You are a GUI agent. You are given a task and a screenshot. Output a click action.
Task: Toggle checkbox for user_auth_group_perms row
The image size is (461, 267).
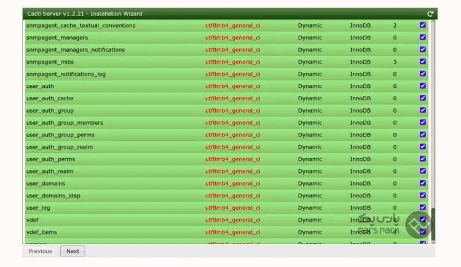click(422, 134)
